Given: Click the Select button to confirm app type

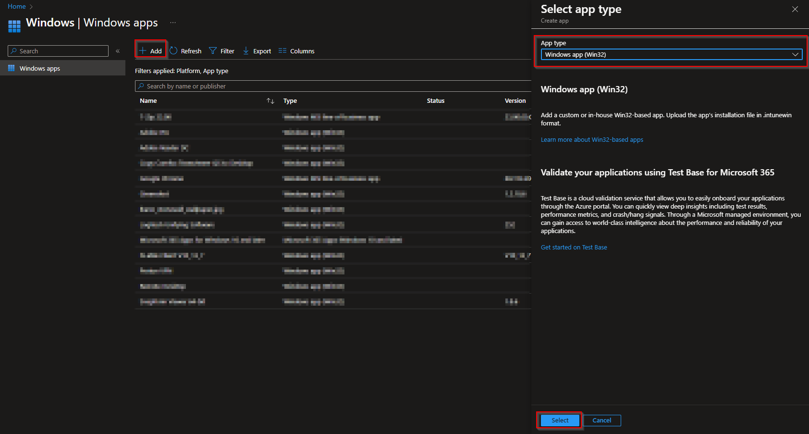Looking at the screenshot, I should [x=559, y=420].
